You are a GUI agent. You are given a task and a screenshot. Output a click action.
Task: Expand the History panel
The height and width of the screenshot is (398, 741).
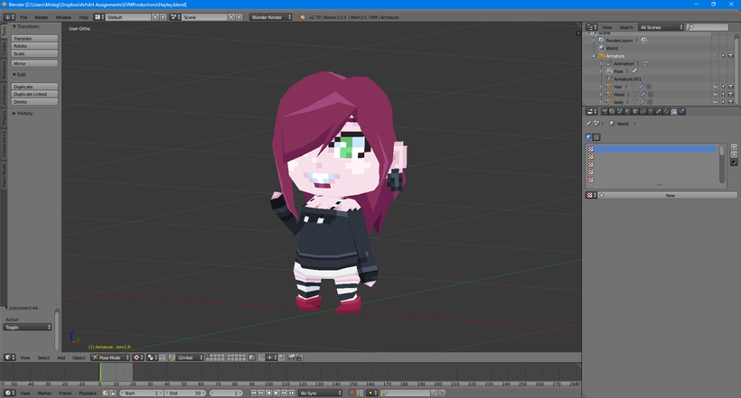25,114
